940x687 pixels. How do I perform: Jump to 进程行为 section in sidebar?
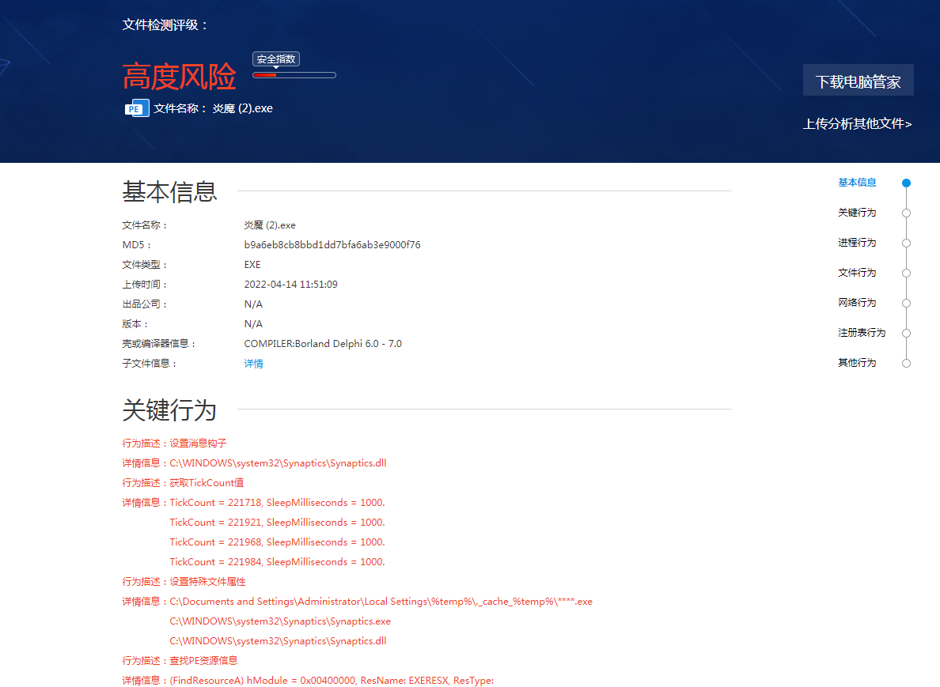point(857,243)
